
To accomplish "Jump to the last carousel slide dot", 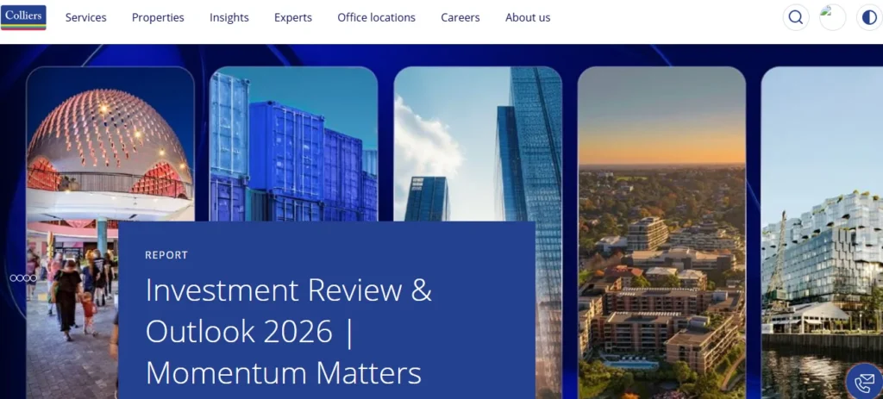I will [x=34, y=277].
